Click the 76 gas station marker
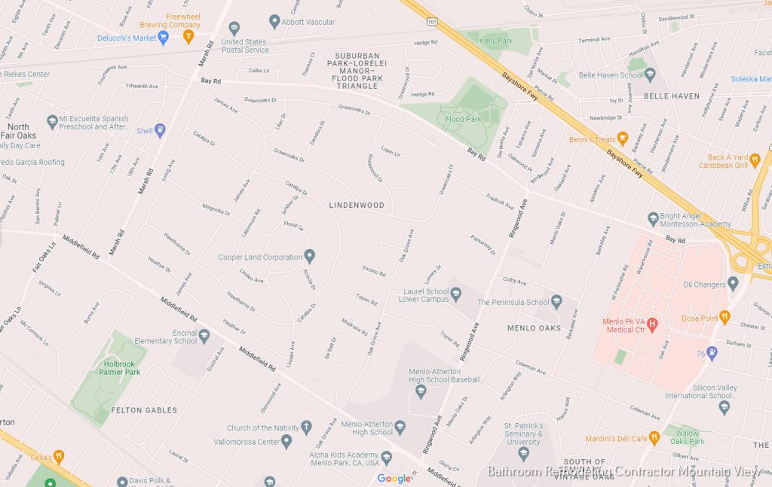Screen dimensions: 772x487 712,353
